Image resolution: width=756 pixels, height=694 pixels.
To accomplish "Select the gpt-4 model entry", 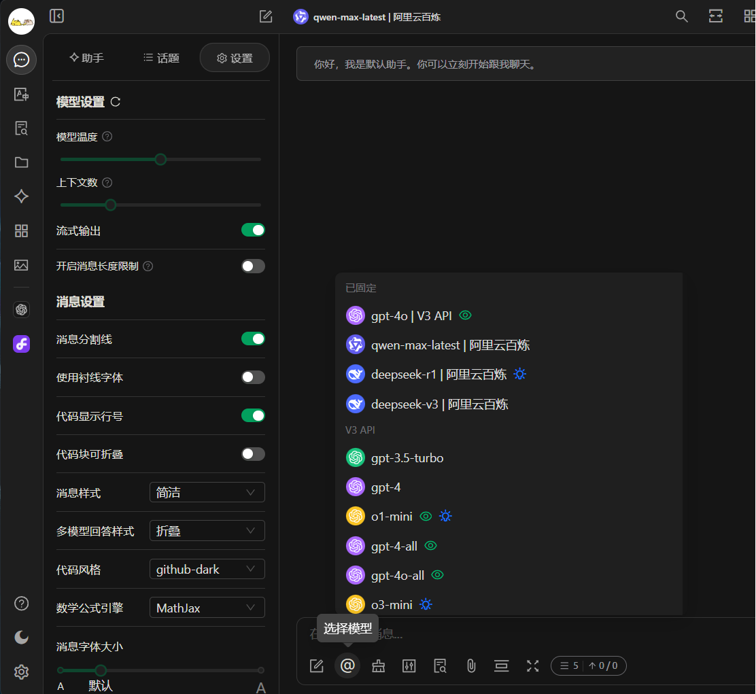I will (x=509, y=487).
